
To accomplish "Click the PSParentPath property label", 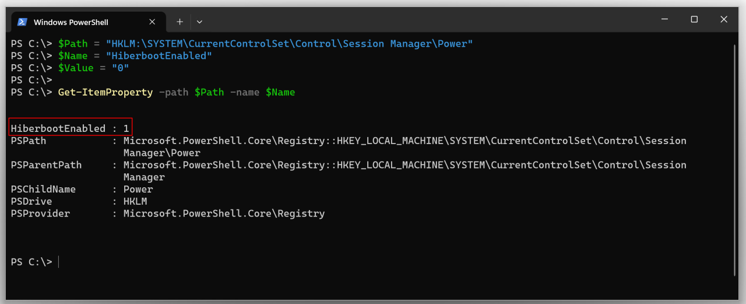I will tap(46, 165).
